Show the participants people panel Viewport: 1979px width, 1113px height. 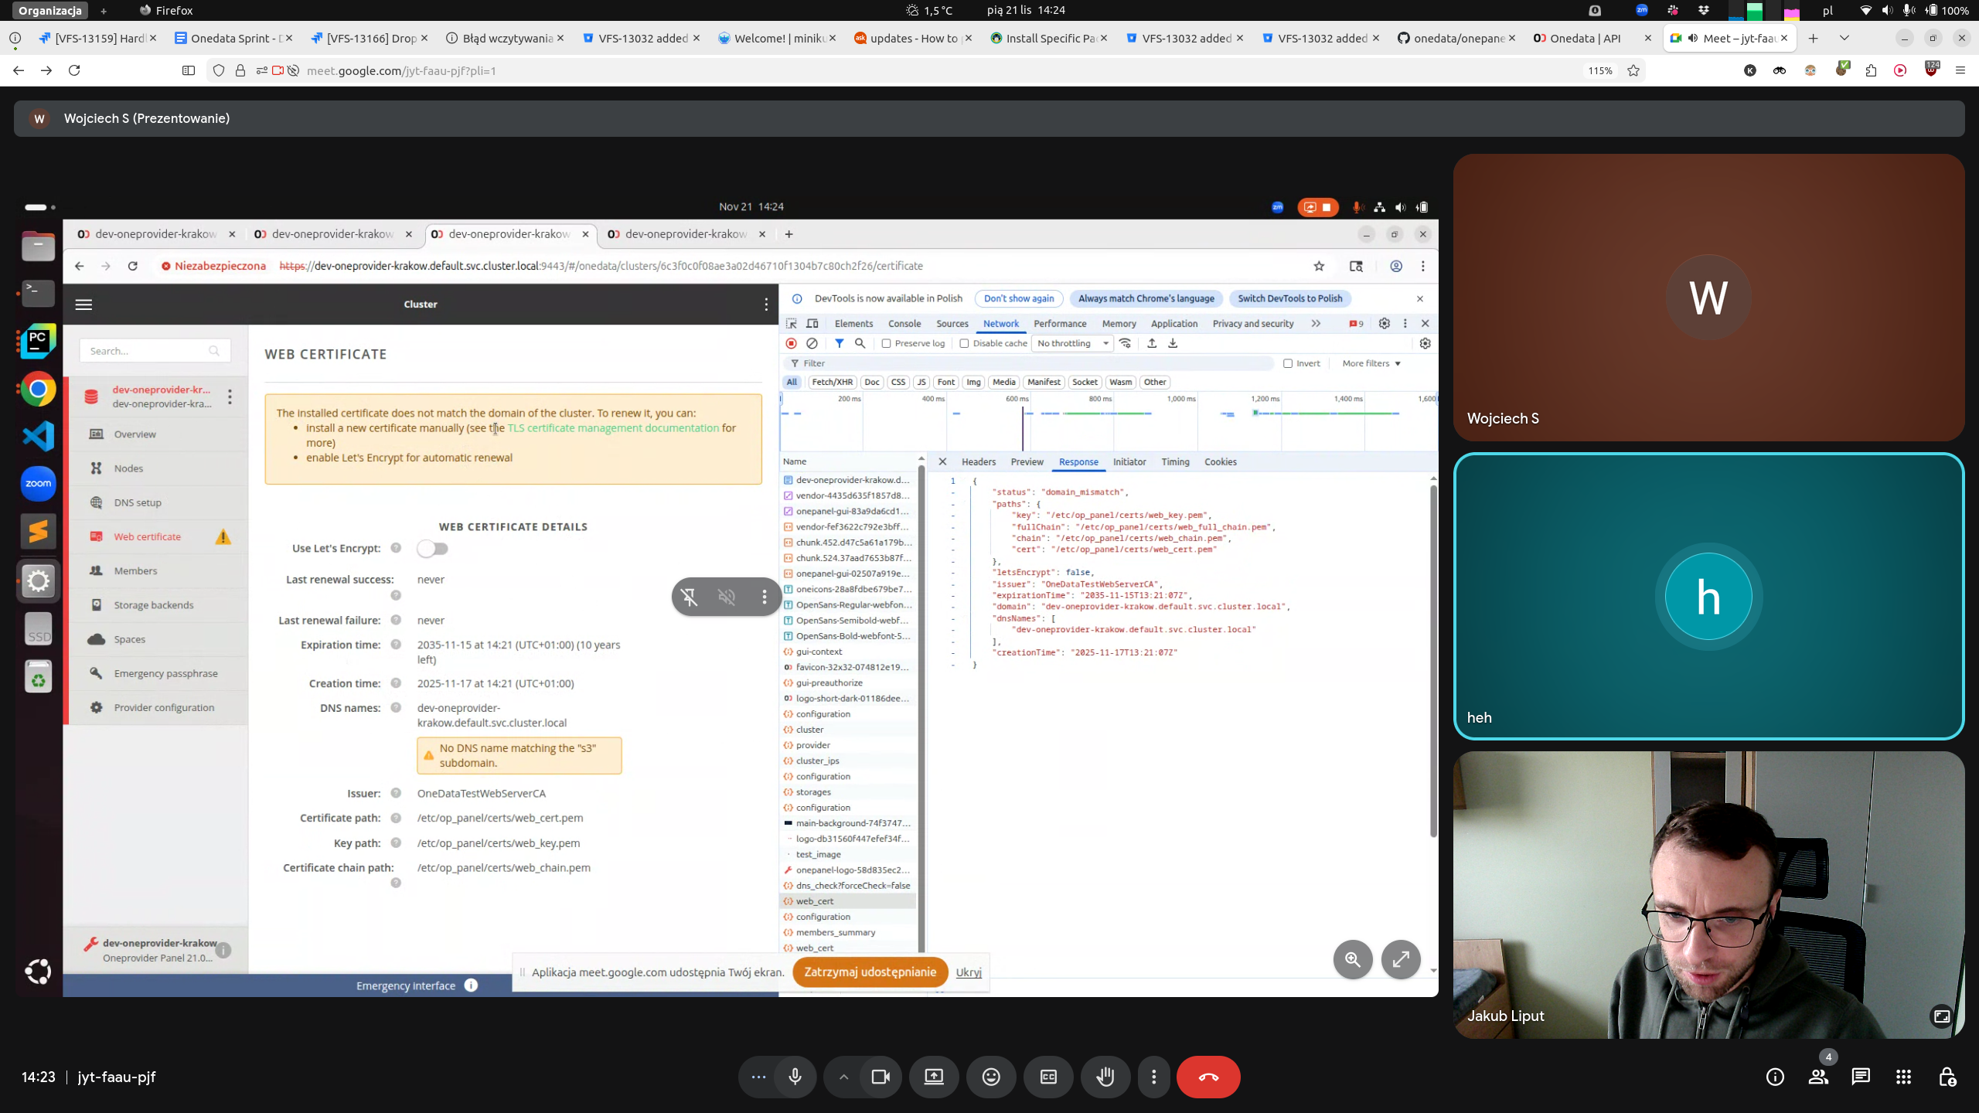point(1818,1077)
